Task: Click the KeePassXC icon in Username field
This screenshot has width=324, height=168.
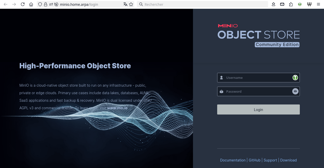Action: pyautogui.click(x=295, y=78)
